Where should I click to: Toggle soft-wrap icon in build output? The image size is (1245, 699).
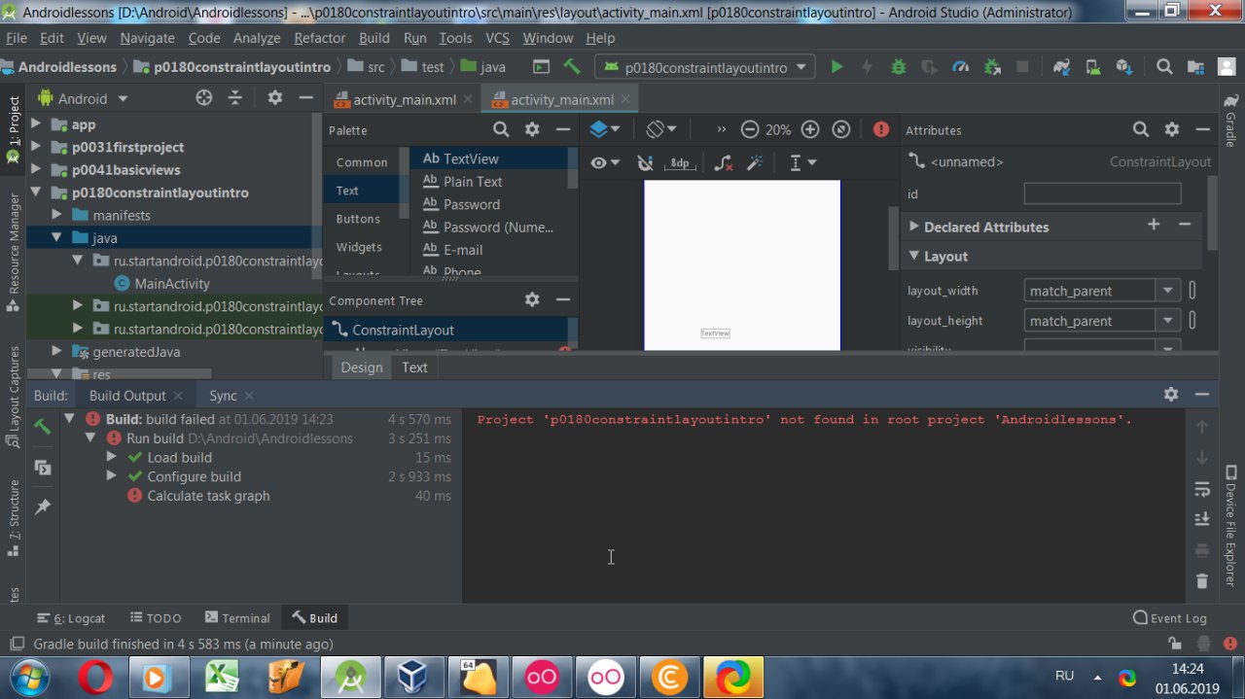[x=1202, y=488]
